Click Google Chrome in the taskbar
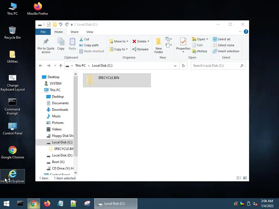The image size is (279, 209). pos(34,204)
